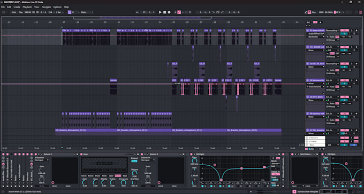Open Saturn 2 Sidechain No Input dropdown
The width and height of the screenshot is (364, 194).
(x=42, y=160)
